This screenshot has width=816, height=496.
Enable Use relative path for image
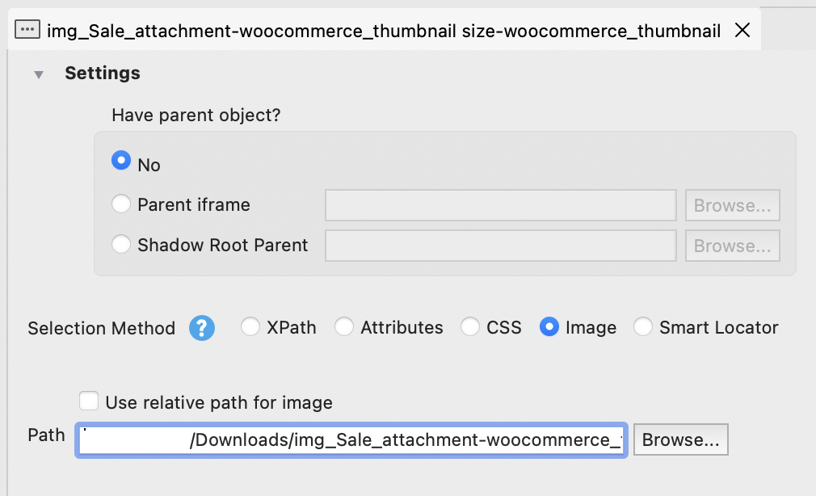89,401
